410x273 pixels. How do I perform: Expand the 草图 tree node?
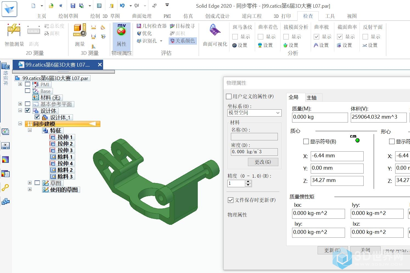tap(30, 183)
